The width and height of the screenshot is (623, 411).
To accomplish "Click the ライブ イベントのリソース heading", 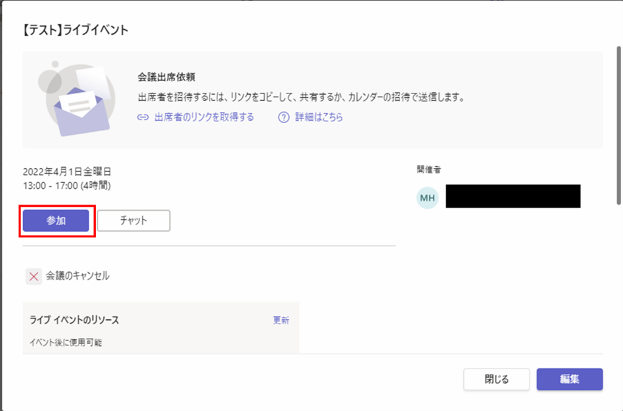I will [74, 320].
